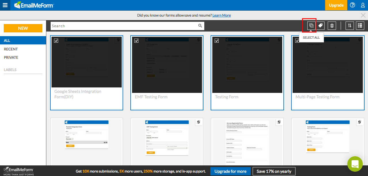Click the NEW form button
The image size is (368, 176).
click(23, 28)
